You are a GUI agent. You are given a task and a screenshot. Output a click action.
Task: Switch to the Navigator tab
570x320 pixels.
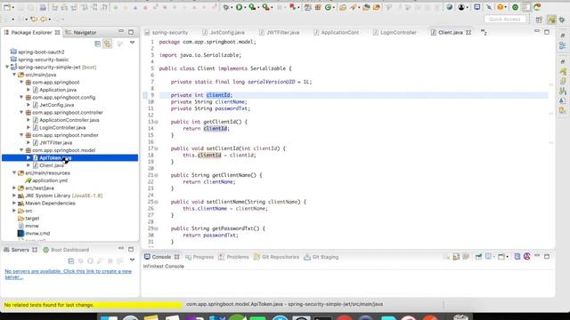point(81,32)
